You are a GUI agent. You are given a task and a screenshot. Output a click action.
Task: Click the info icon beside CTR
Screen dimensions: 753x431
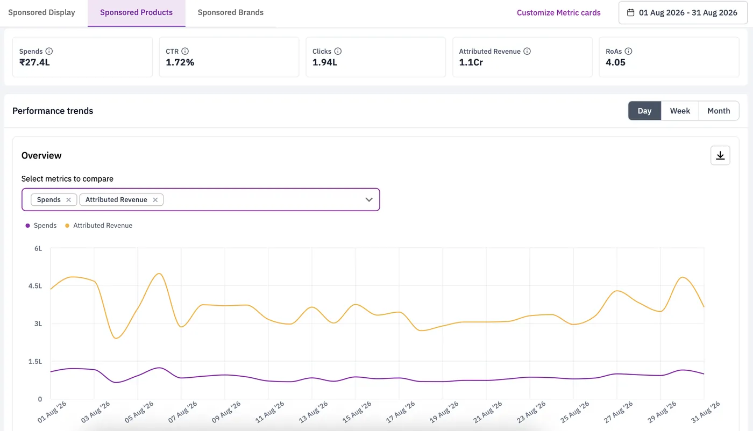click(185, 51)
